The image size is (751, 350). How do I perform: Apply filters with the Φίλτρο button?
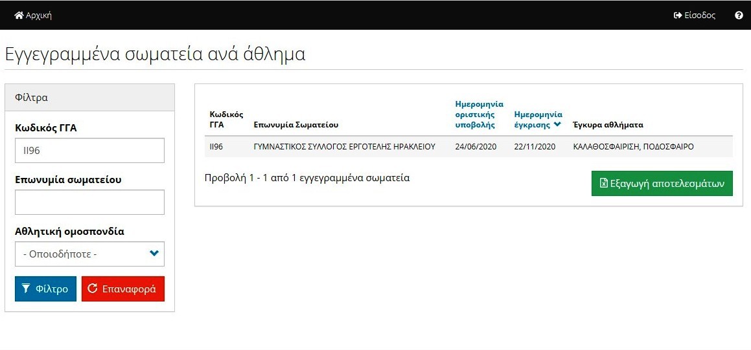45,289
